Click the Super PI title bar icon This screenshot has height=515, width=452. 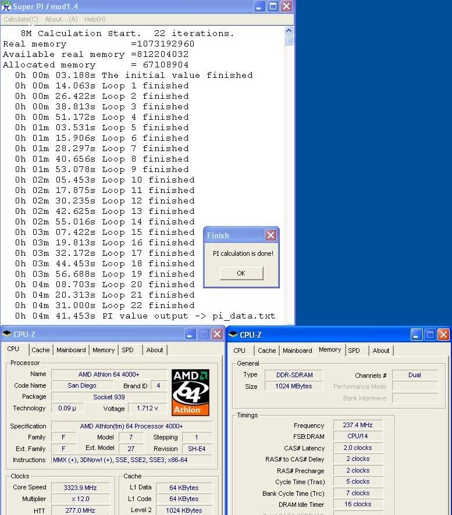click(x=6, y=6)
